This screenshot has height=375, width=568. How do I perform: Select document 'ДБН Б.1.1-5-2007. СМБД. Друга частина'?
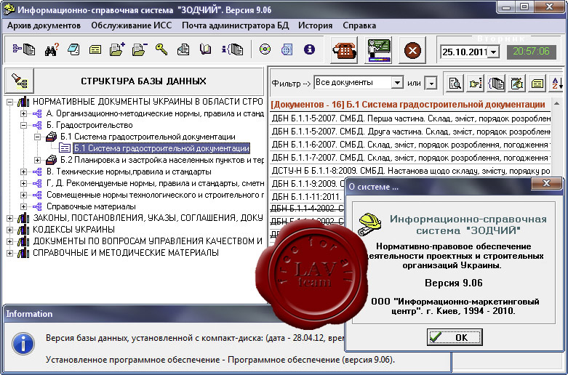tap(410, 132)
